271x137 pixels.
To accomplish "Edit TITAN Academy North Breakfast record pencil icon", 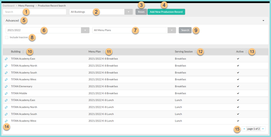I will pyautogui.click(x=6, y=66).
